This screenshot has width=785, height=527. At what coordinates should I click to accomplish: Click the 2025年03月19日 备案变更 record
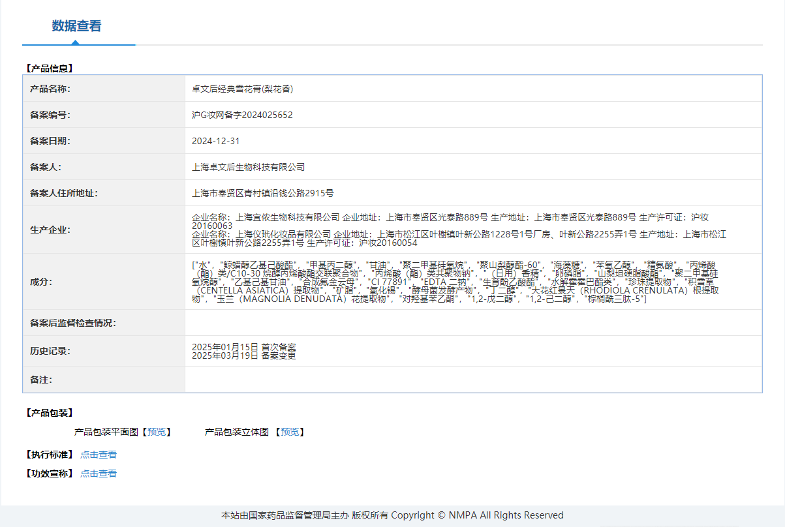[x=244, y=355]
